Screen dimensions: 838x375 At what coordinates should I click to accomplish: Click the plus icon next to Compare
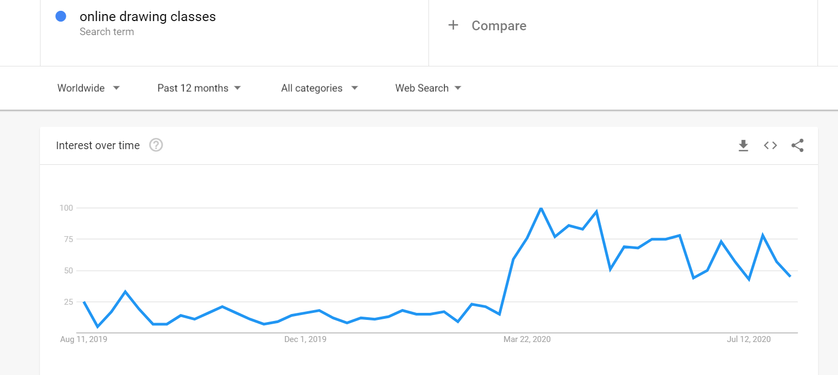click(x=453, y=25)
